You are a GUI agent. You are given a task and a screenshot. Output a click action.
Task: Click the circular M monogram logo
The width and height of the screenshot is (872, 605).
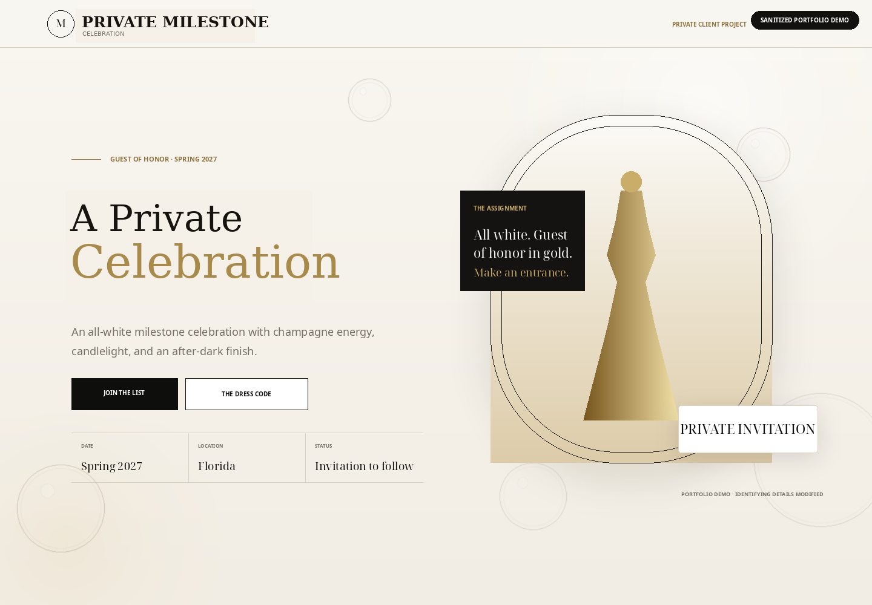(x=61, y=24)
